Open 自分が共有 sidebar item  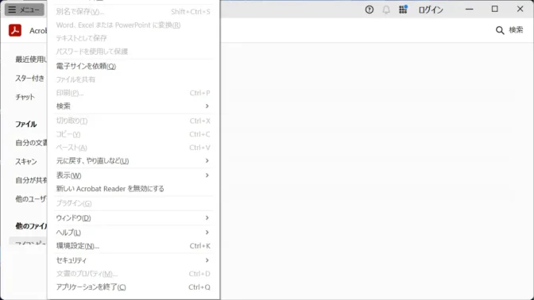[x=31, y=180]
